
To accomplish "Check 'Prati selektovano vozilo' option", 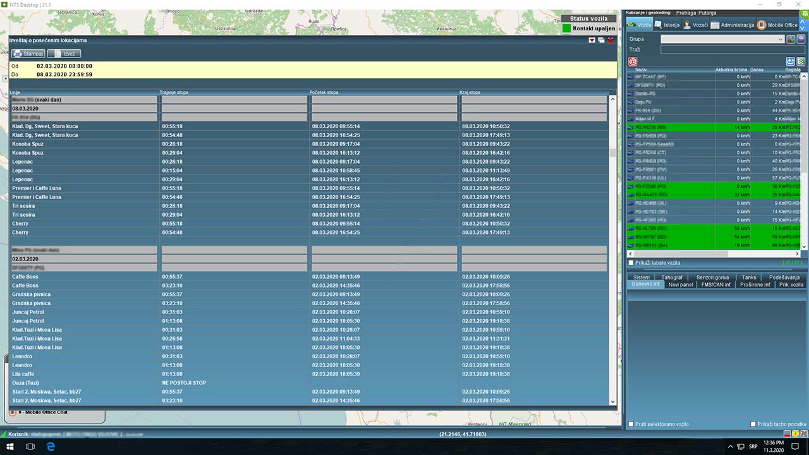I will [x=631, y=424].
